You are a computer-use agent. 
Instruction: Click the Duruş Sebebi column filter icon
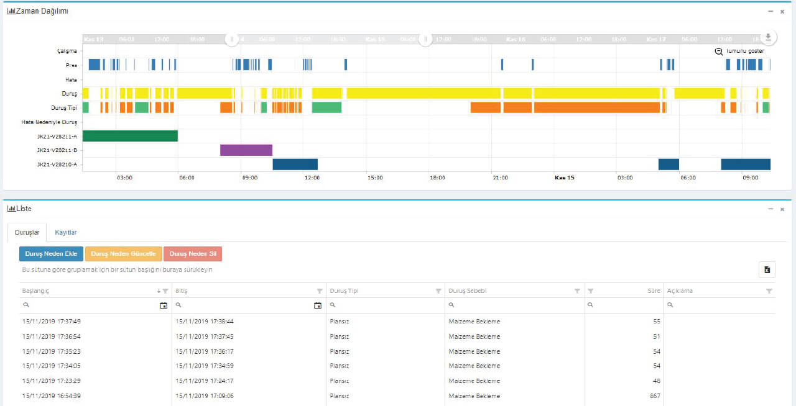pos(577,291)
